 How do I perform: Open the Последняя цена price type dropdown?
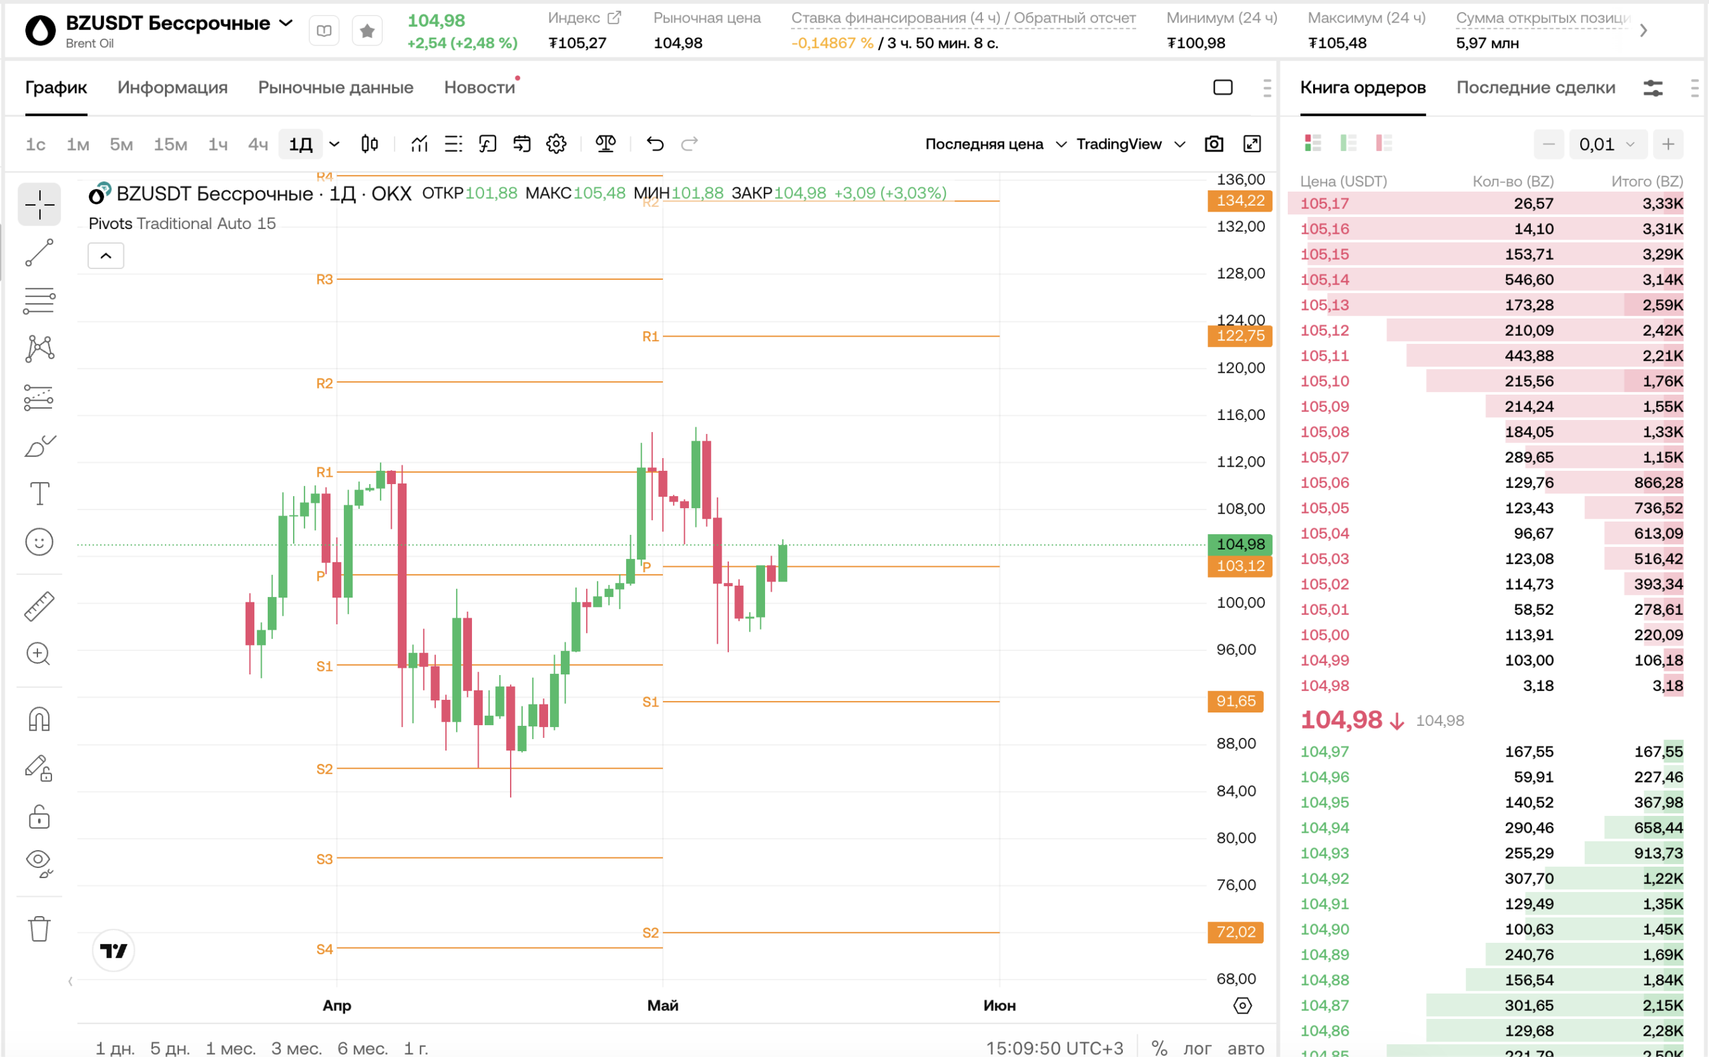point(995,144)
